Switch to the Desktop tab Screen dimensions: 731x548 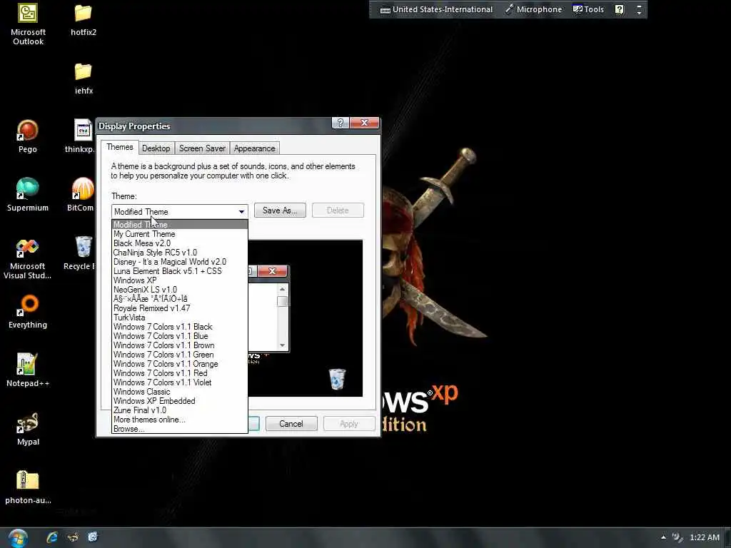pos(156,148)
